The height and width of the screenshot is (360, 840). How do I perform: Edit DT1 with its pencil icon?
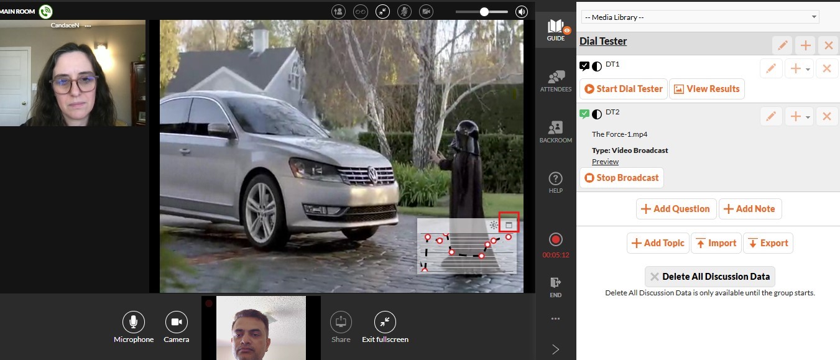(771, 68)
